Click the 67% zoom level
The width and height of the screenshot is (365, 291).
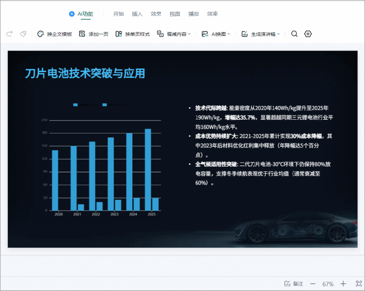[x=328, y=284]
